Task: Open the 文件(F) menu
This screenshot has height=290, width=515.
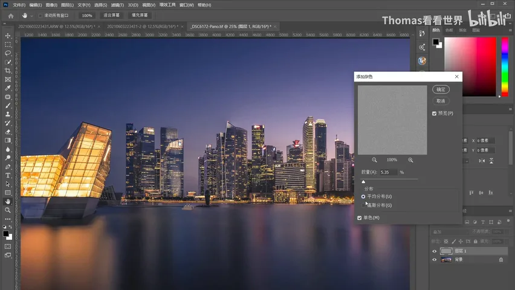Action: 19,5
